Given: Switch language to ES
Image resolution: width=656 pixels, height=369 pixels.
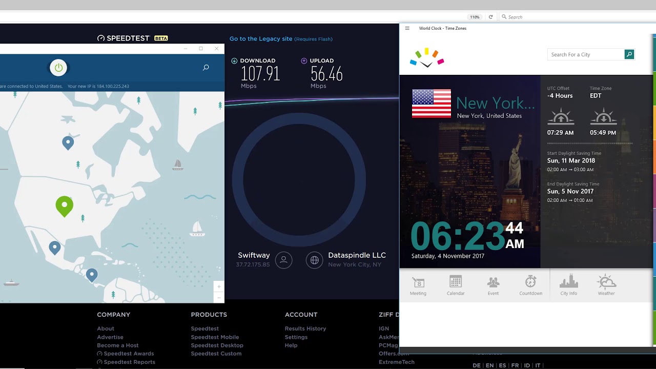Looking at the screenshot, I should tap(502, 365).
